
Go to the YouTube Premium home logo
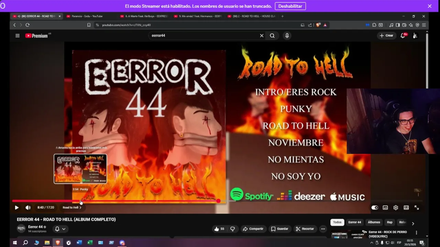36,36
